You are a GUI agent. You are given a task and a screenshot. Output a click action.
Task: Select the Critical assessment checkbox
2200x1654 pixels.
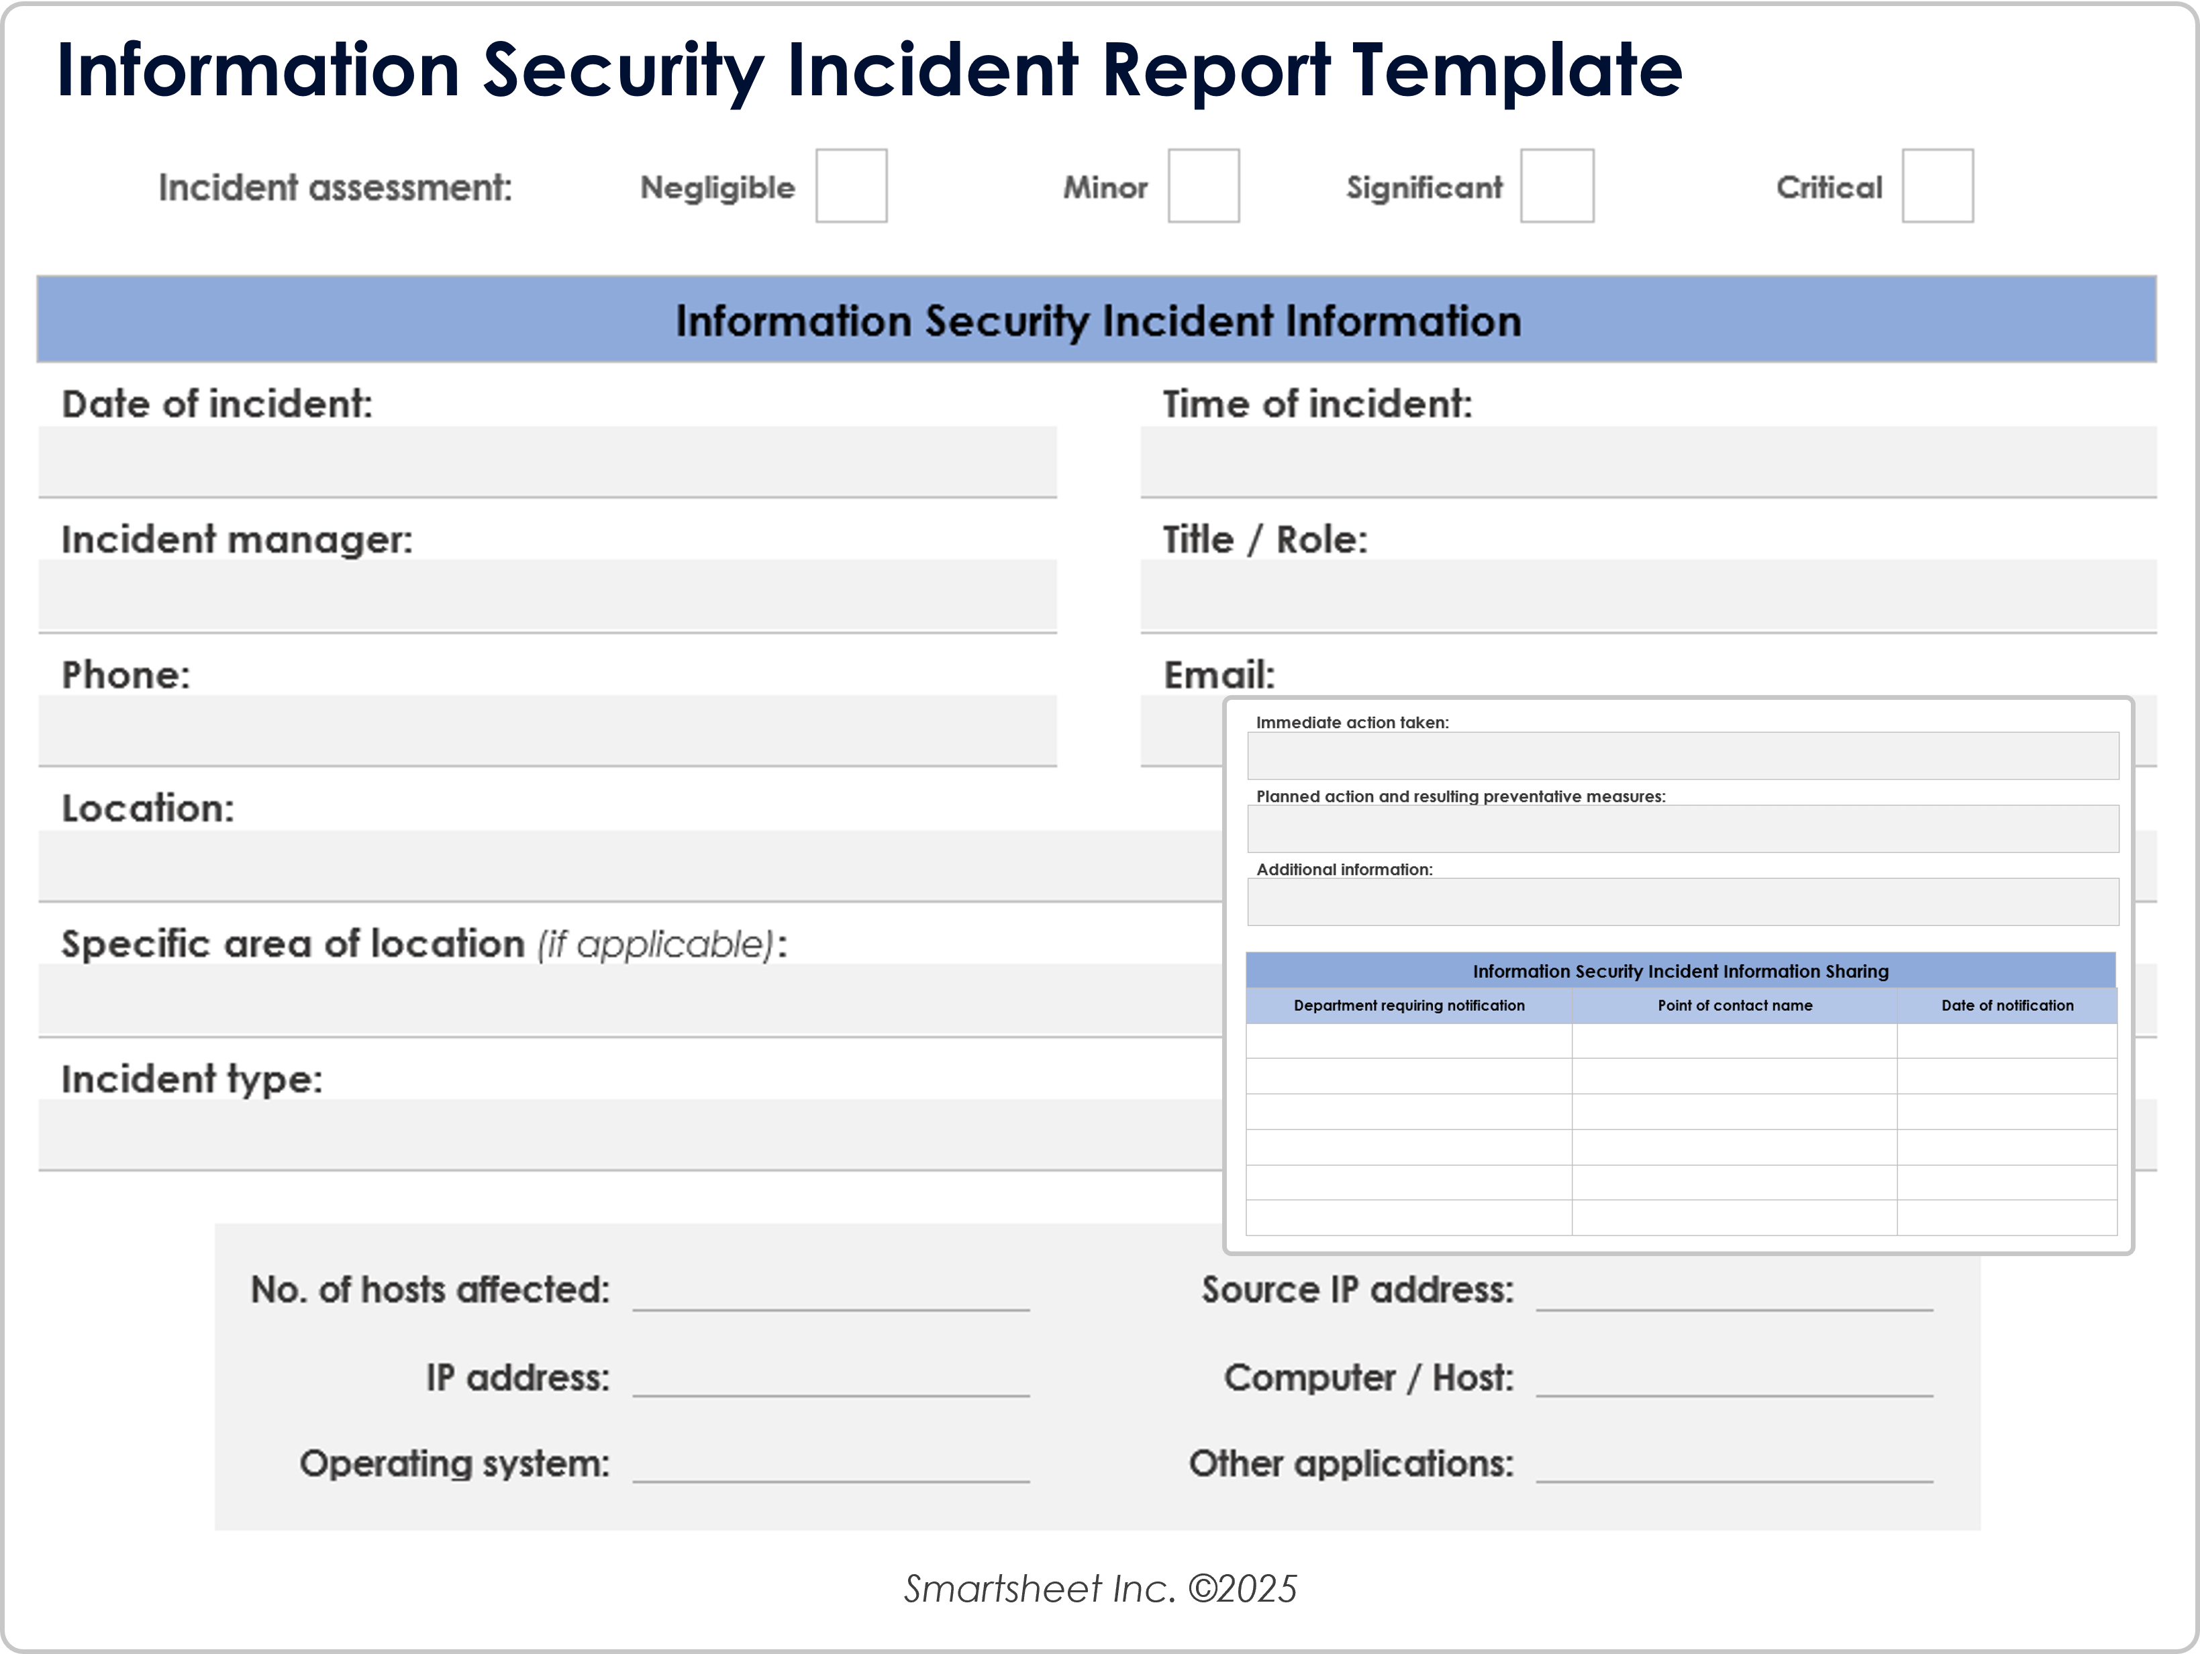point(1936,186)
